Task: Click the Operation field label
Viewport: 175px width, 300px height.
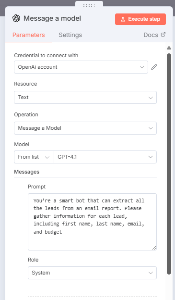Action: [x=26, y=114]
